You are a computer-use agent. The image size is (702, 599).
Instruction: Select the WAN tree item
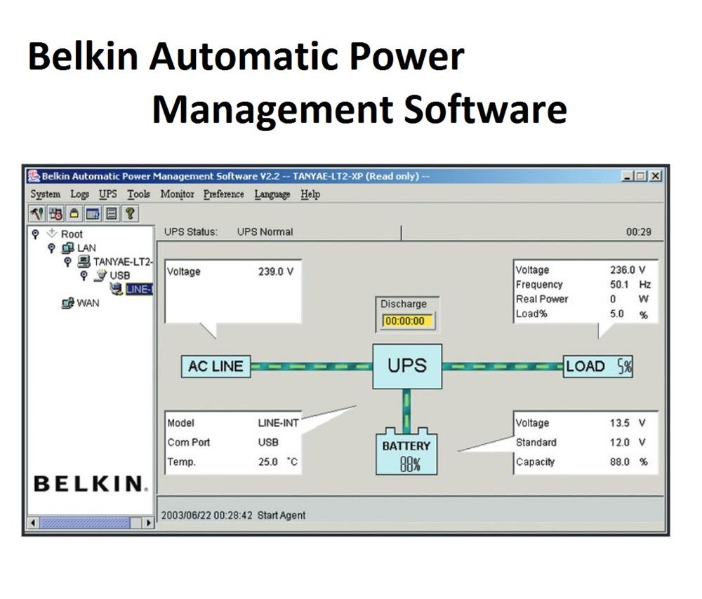click(x=88, y=303)
